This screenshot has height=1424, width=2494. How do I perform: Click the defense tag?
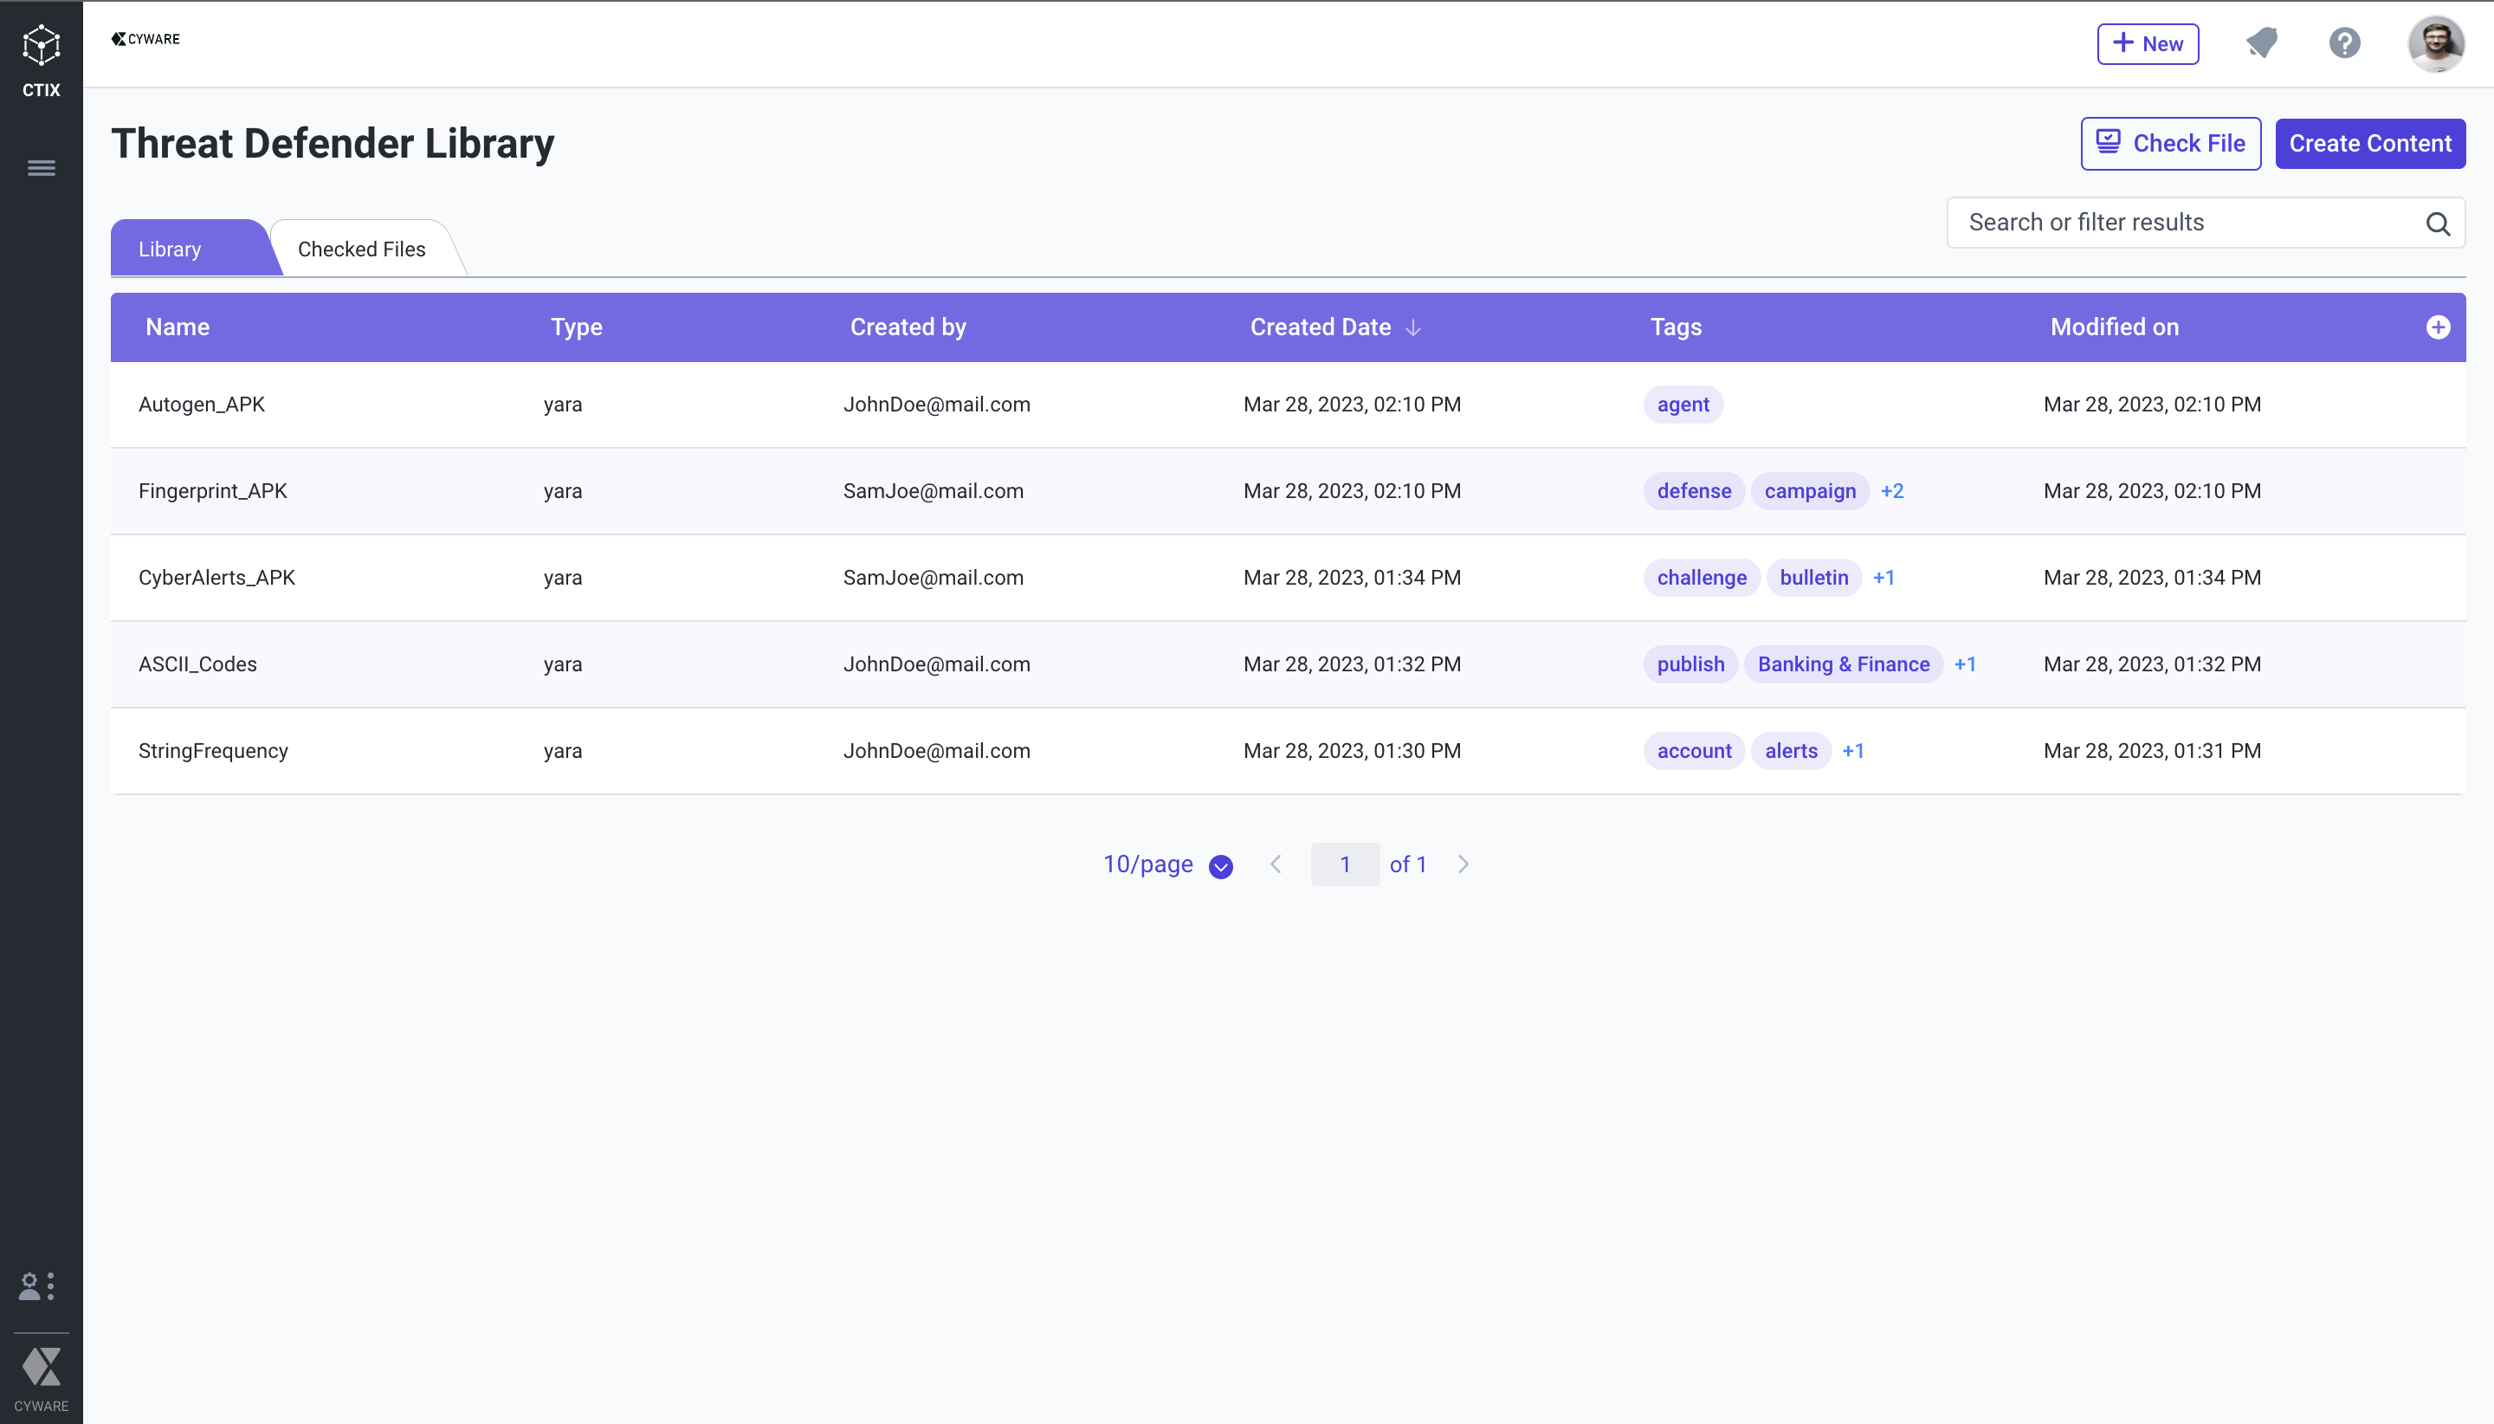(x=1695, y=491)
